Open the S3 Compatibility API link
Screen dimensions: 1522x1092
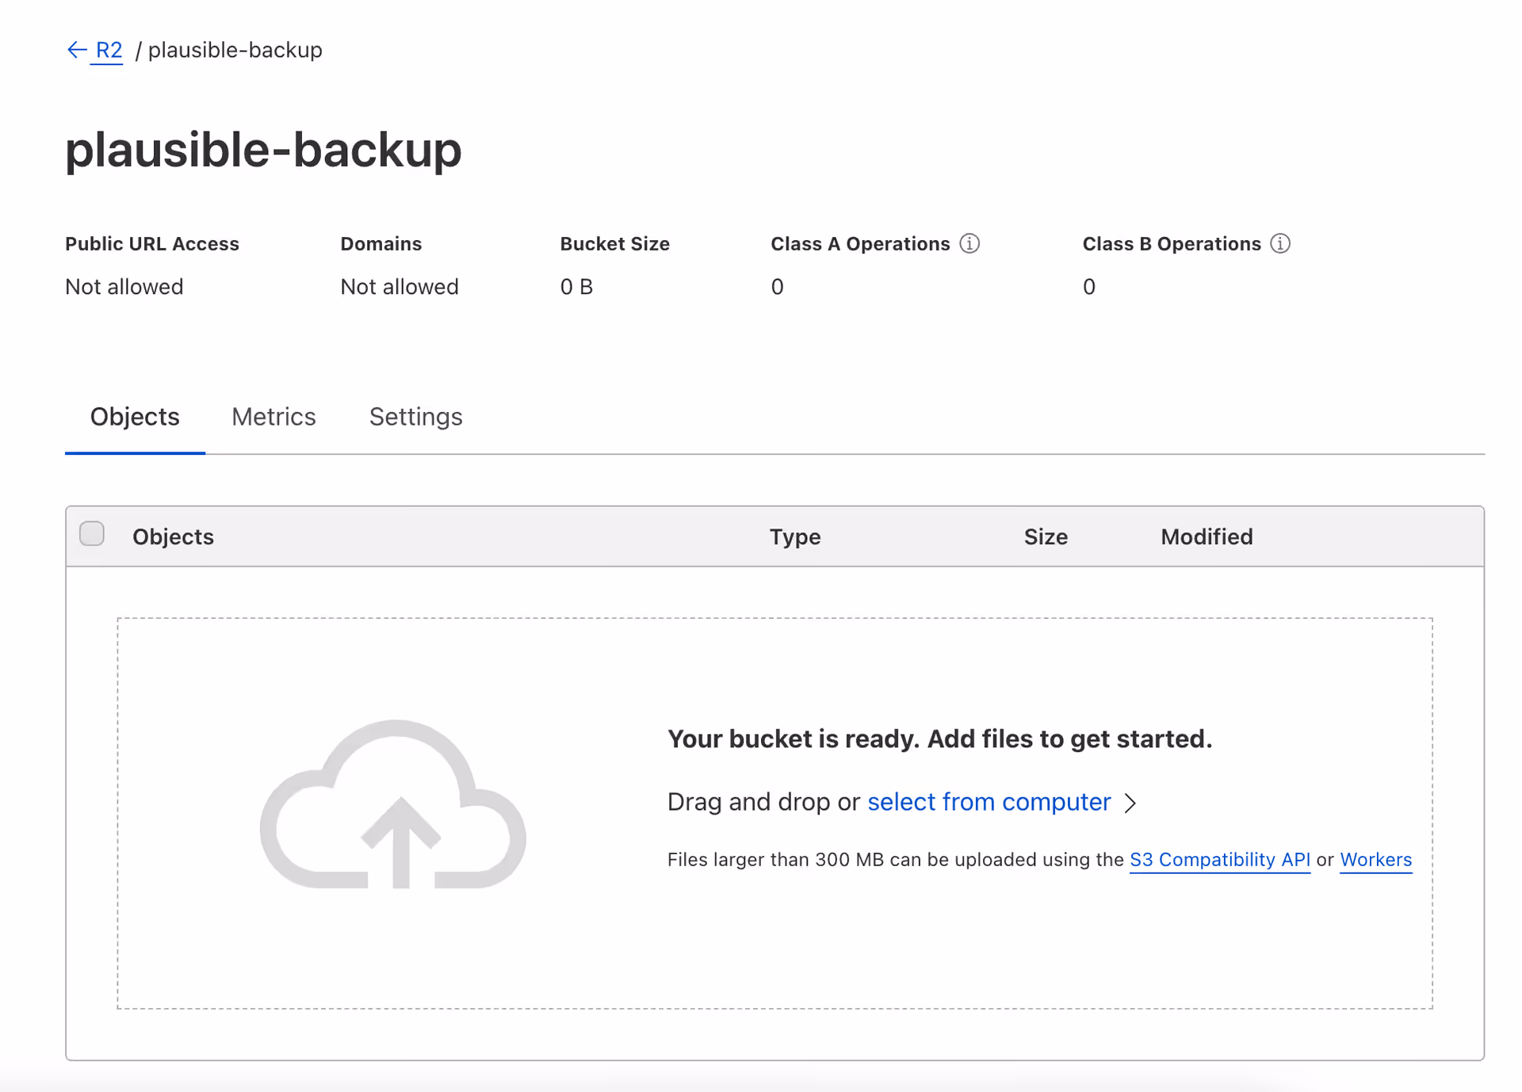[1219, 860]
